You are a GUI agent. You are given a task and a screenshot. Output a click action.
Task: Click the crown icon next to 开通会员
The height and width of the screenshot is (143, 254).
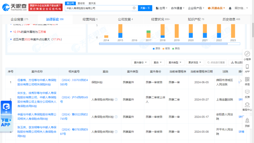tap(209, 8)
